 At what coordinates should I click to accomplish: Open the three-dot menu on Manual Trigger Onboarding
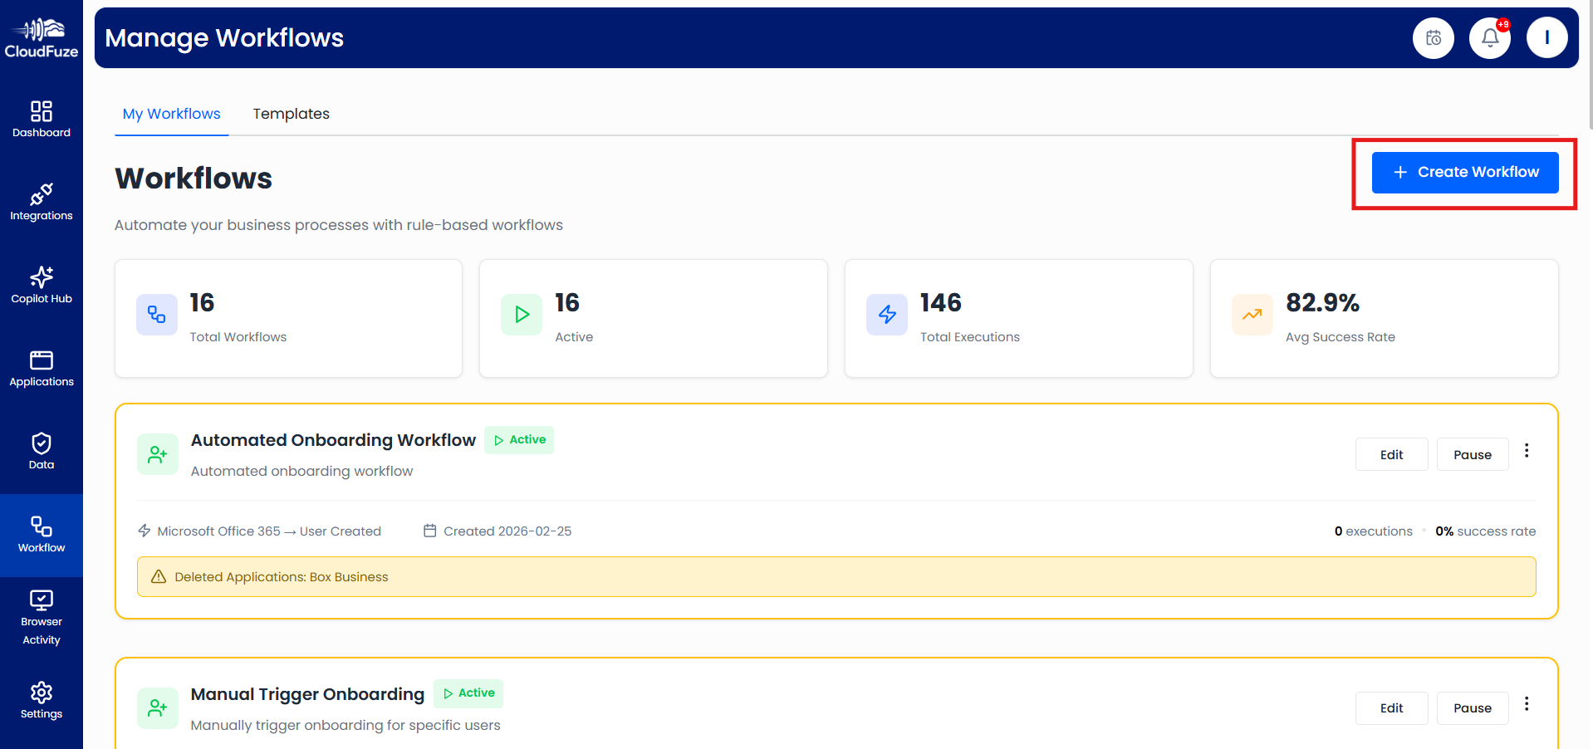tap(1526, 703)
